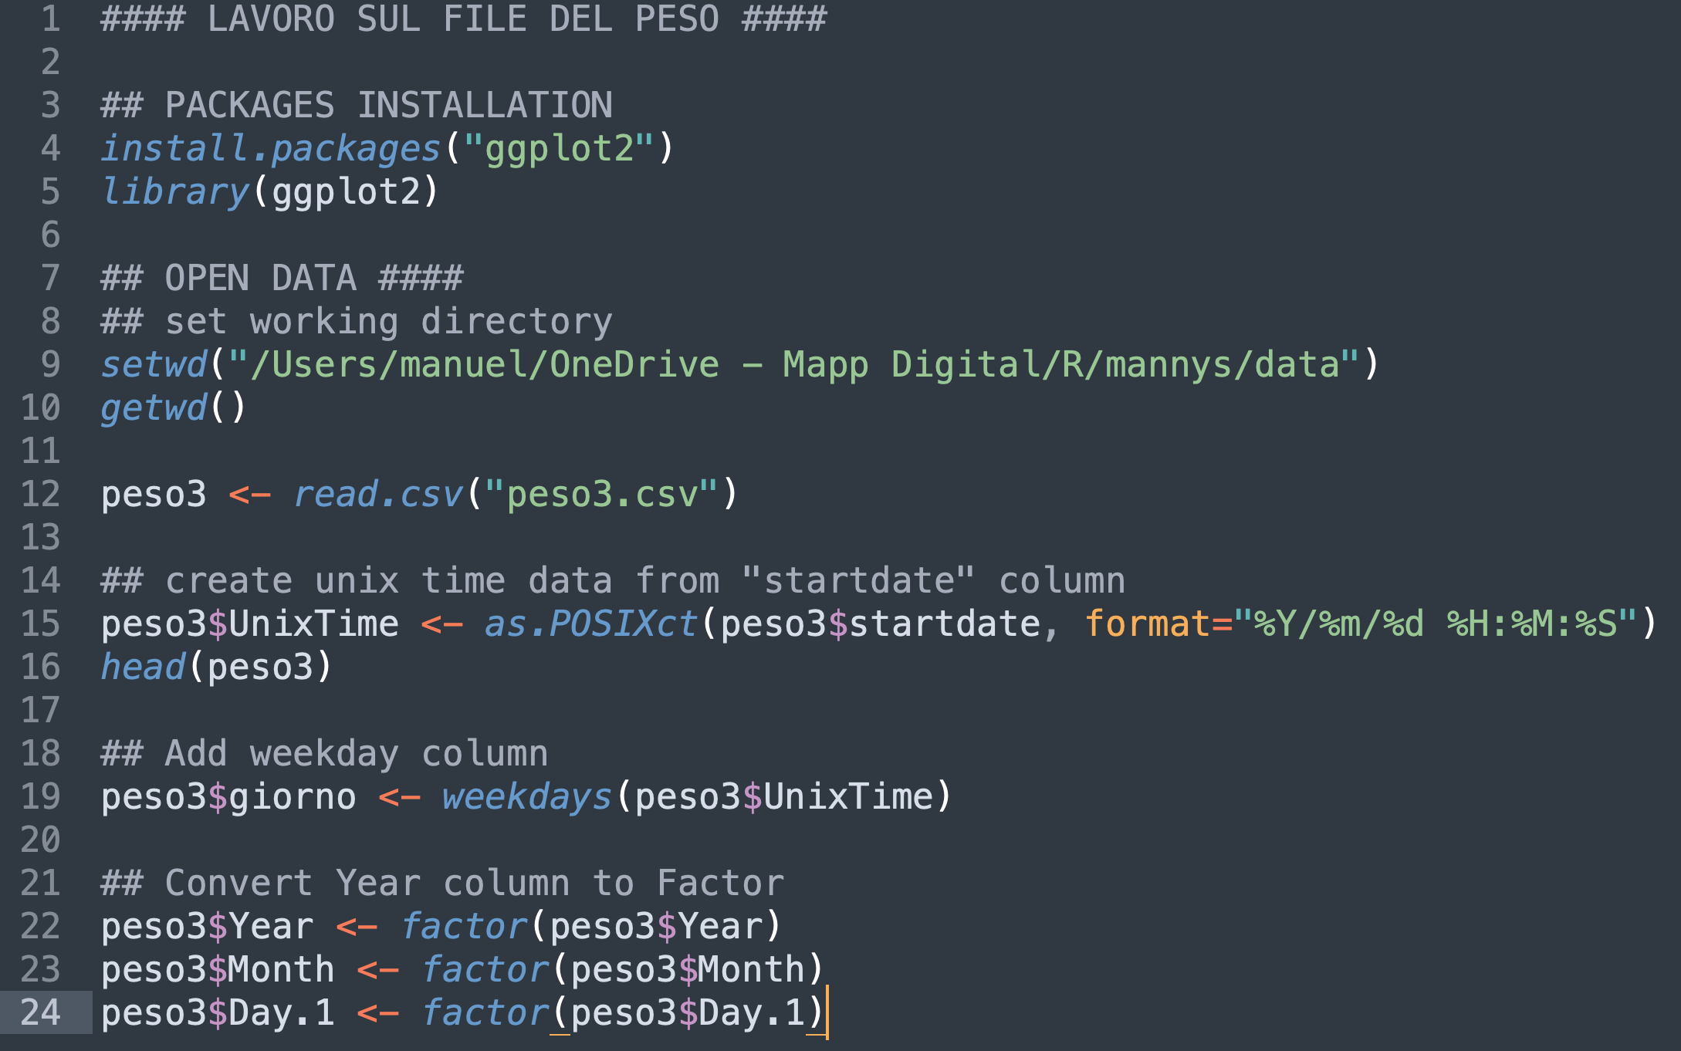1681x1051 pixels.
Task: Click peso3$Month at start of line 23
Action: (218, 969)
